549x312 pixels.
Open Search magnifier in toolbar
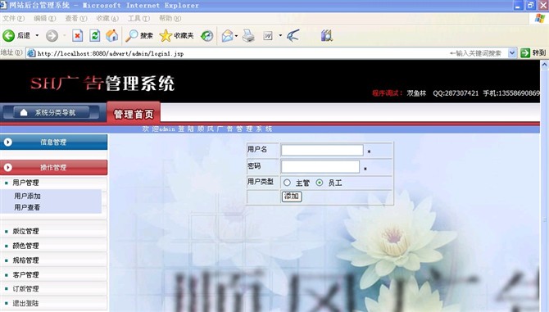tap(132, 35)
